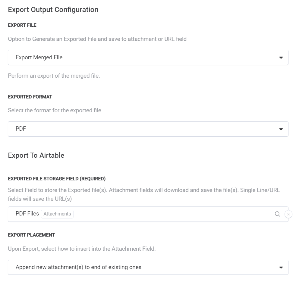The image size is (293, 282).
Task: Select the PDF Files field name
Action: coord(27,214)
